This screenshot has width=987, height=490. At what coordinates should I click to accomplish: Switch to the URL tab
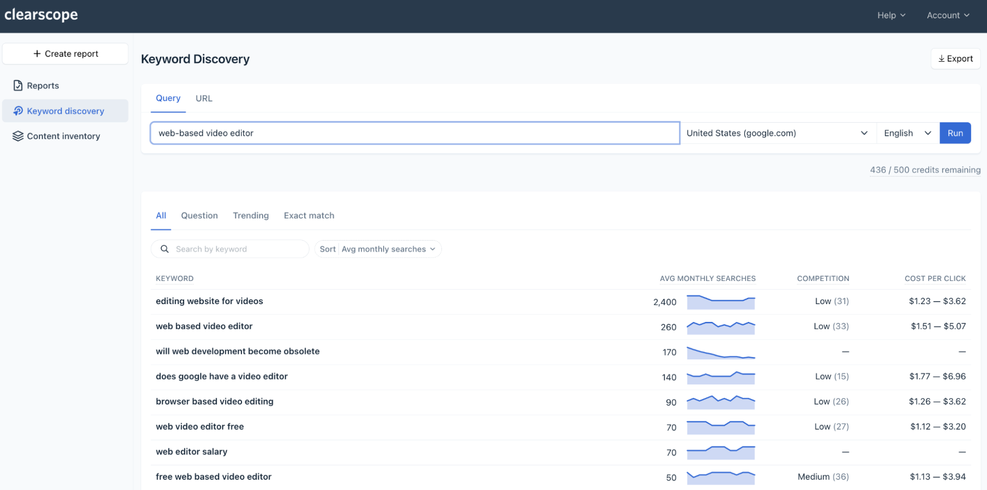(204, 99)
